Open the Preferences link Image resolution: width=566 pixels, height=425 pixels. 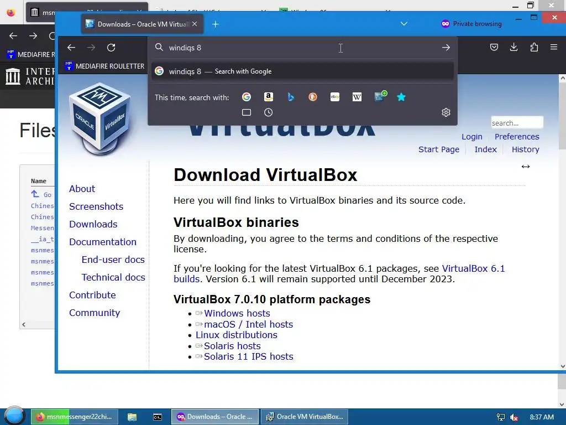click(517, 137)
